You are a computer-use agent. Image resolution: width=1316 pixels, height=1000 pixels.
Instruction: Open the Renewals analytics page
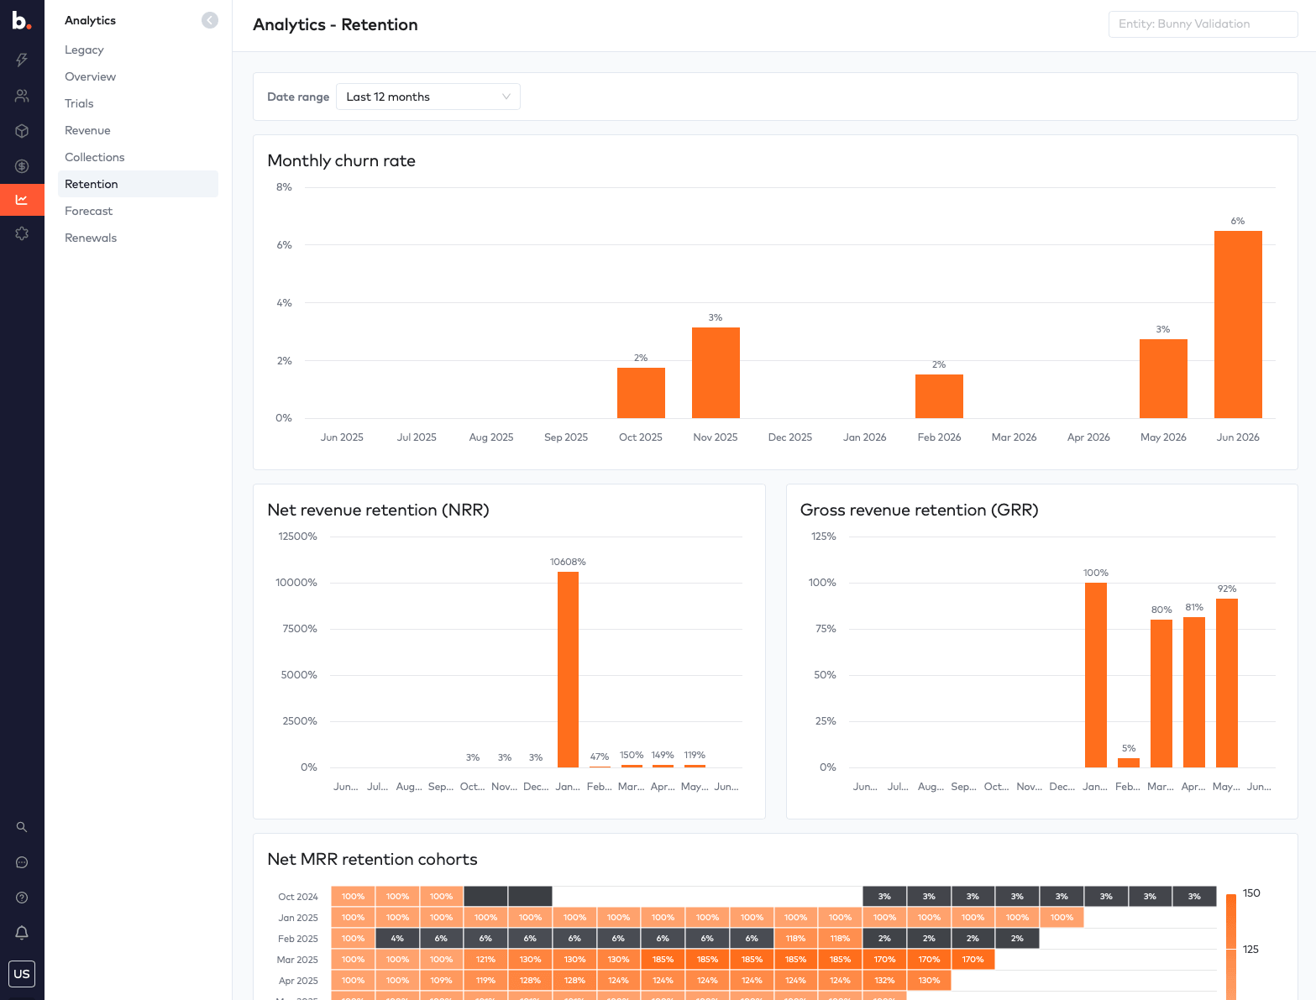click(x=91, y=238)
